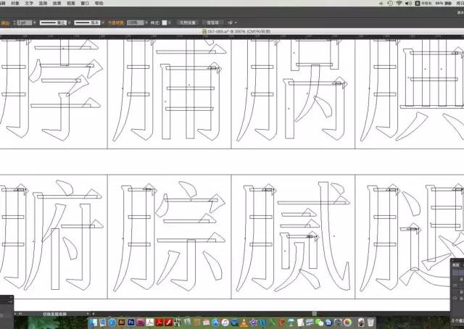Open Adobe Illustrator from the Dock
This screenshot has width=464, height=329.
click(122, 321)
